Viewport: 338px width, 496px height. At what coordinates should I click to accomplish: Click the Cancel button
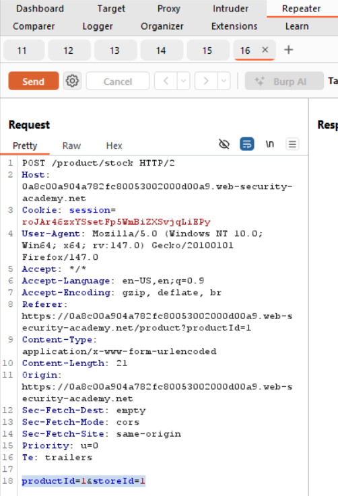pos(118,81)
